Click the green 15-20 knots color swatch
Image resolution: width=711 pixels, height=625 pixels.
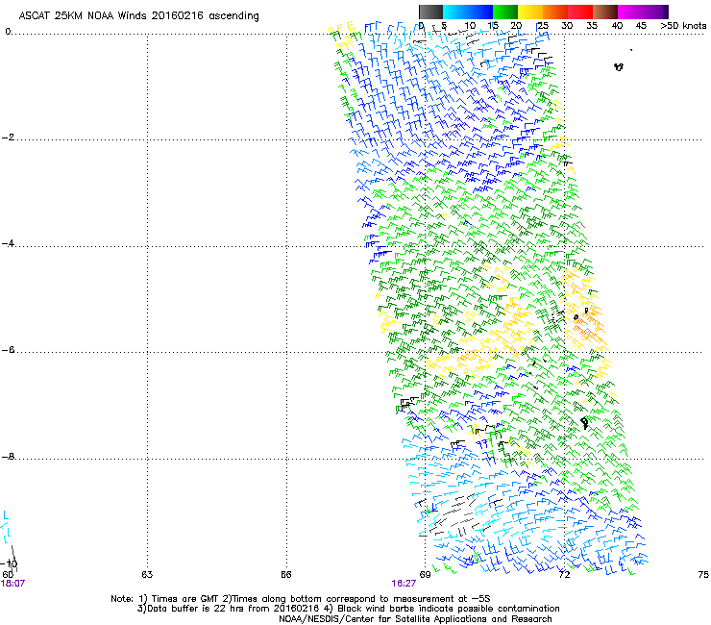point(505,12)
